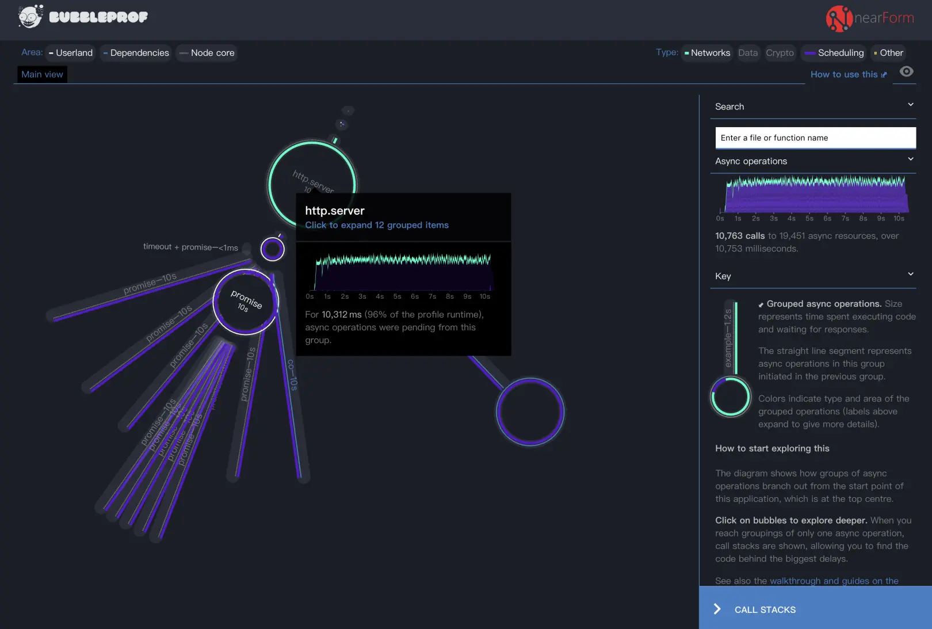Click the large unlabeled purple bubble
Image resolution: width=932 pixels, height=629 pixels.
(x=530, y=411)
